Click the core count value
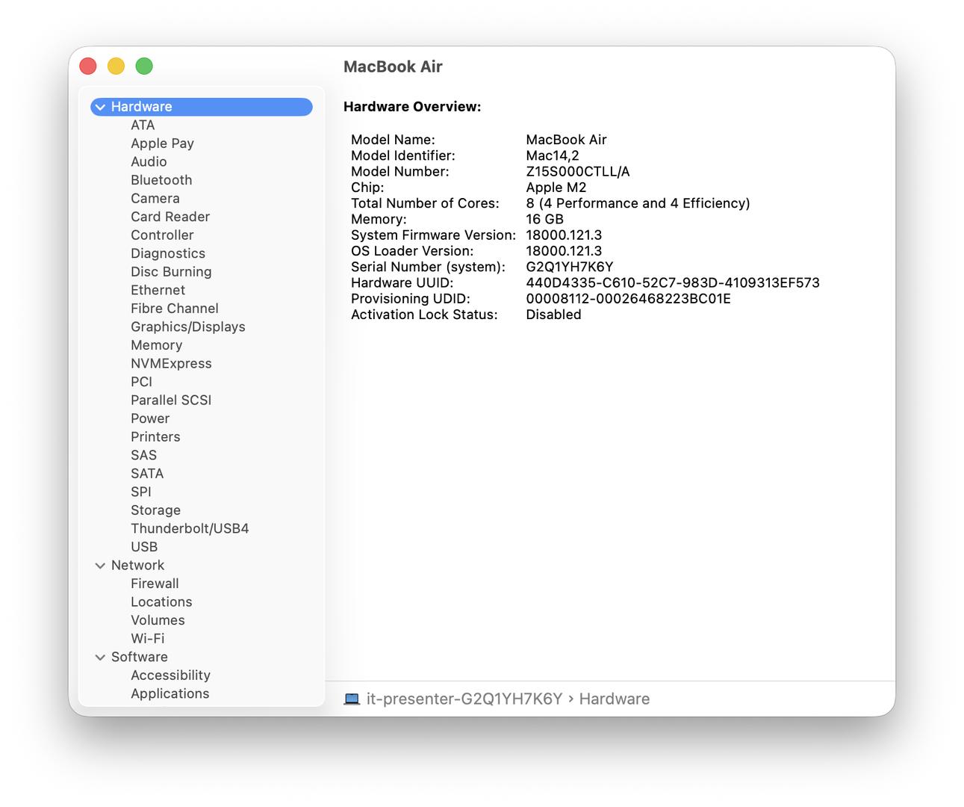 click(638, 203)
